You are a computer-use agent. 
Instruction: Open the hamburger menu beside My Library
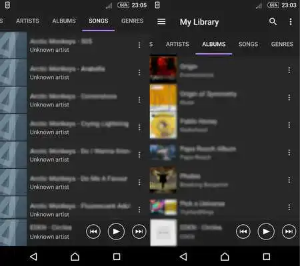click(161, 22)
